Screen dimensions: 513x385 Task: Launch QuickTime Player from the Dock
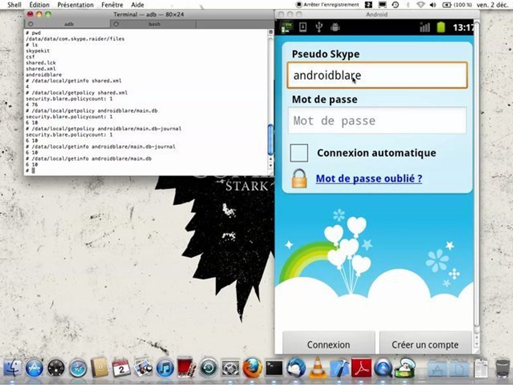click(383, 368)
